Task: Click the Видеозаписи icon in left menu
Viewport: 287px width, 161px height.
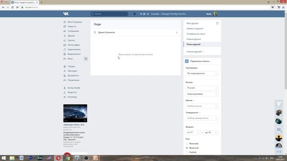Action: (x=65, y=54)
